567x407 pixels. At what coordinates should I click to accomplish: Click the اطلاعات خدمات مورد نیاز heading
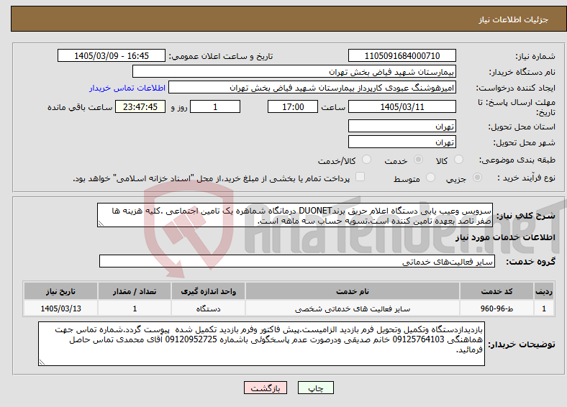point(505,237)
